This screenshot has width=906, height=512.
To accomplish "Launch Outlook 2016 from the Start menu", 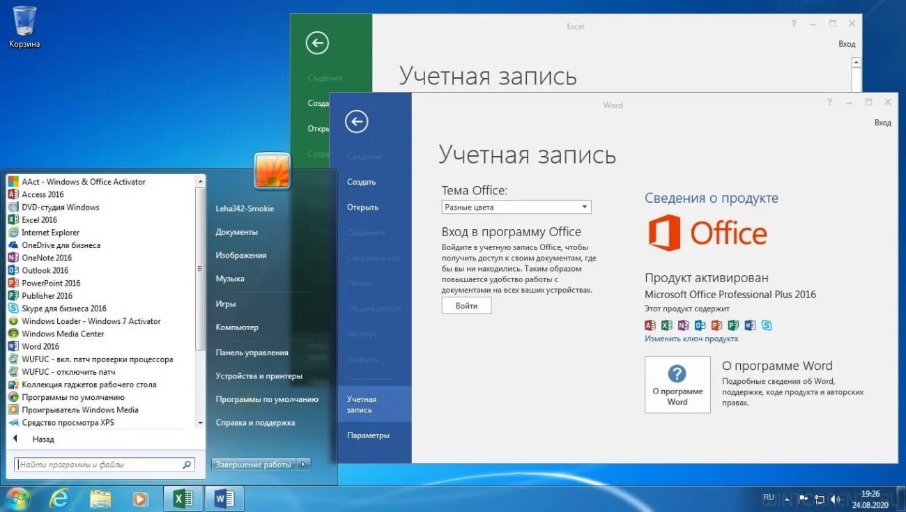I will point(45,270).
